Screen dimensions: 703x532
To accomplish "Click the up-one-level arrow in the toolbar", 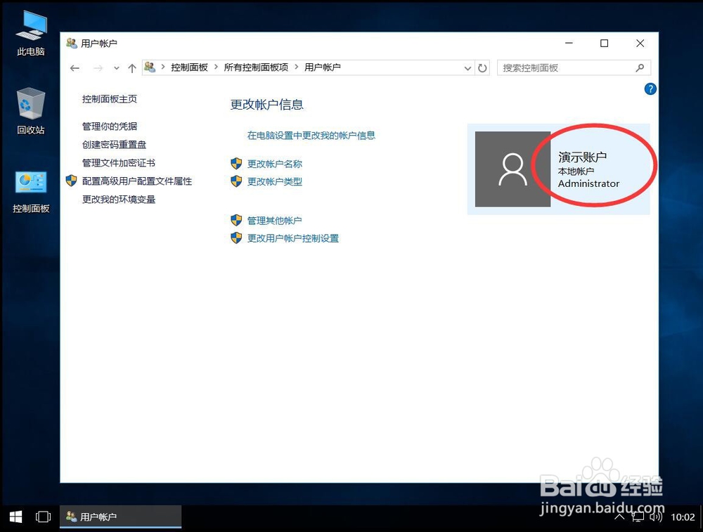I will 131,67.
